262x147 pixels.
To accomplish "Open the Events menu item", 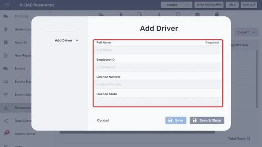I will coord(20,69).
